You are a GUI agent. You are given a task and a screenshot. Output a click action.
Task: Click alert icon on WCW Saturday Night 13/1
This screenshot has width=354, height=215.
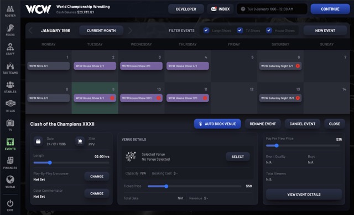click(298, 98)
